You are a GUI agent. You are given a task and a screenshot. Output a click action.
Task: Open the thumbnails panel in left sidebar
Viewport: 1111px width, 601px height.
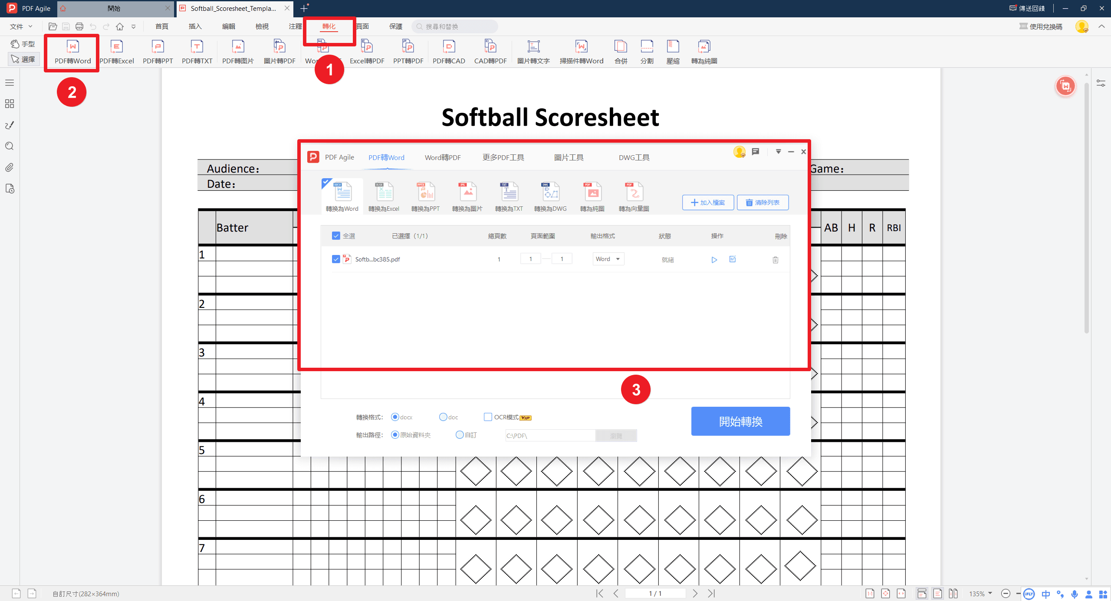(10, 104)
